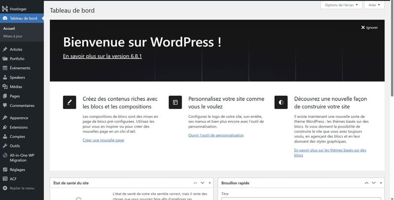This screenshot has width=394, height=200.
Task: Open Mises à jour submenu item
Action: [x=13, y=36]
